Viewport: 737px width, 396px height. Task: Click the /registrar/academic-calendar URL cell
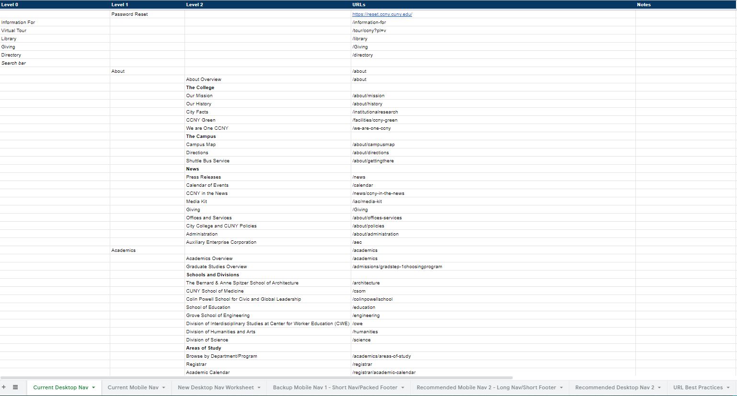click(x=493, y=373)
